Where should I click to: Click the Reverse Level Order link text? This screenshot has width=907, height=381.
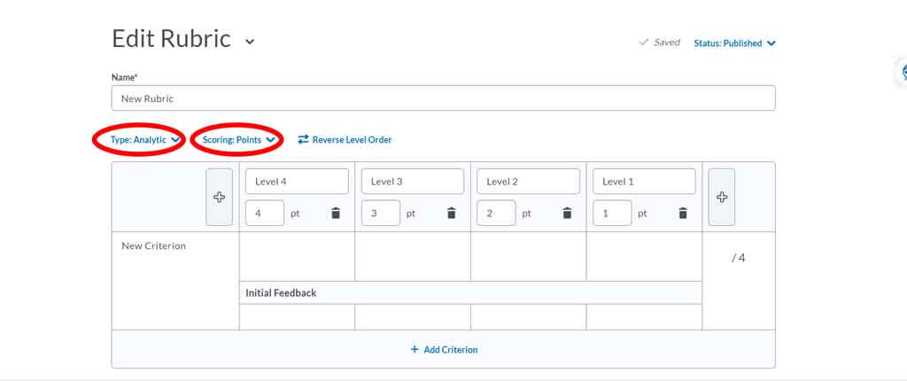click(x=352, y=140)
